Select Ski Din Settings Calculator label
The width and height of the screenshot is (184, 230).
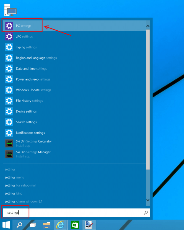pos(34,141)
